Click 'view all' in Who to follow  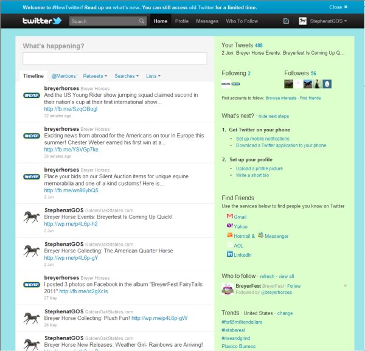pyautogui.click(x=286, y=276)
